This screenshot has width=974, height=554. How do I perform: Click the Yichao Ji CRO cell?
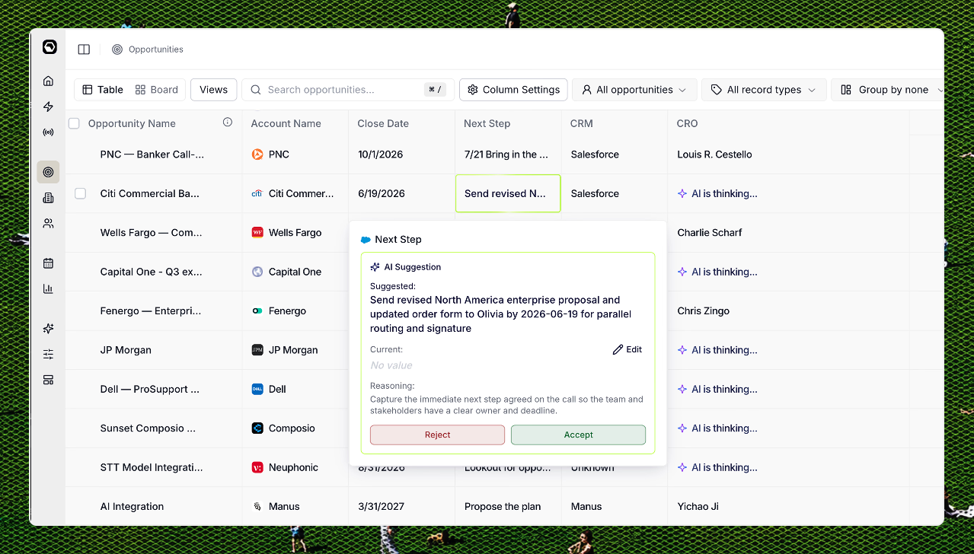(698, 507)
